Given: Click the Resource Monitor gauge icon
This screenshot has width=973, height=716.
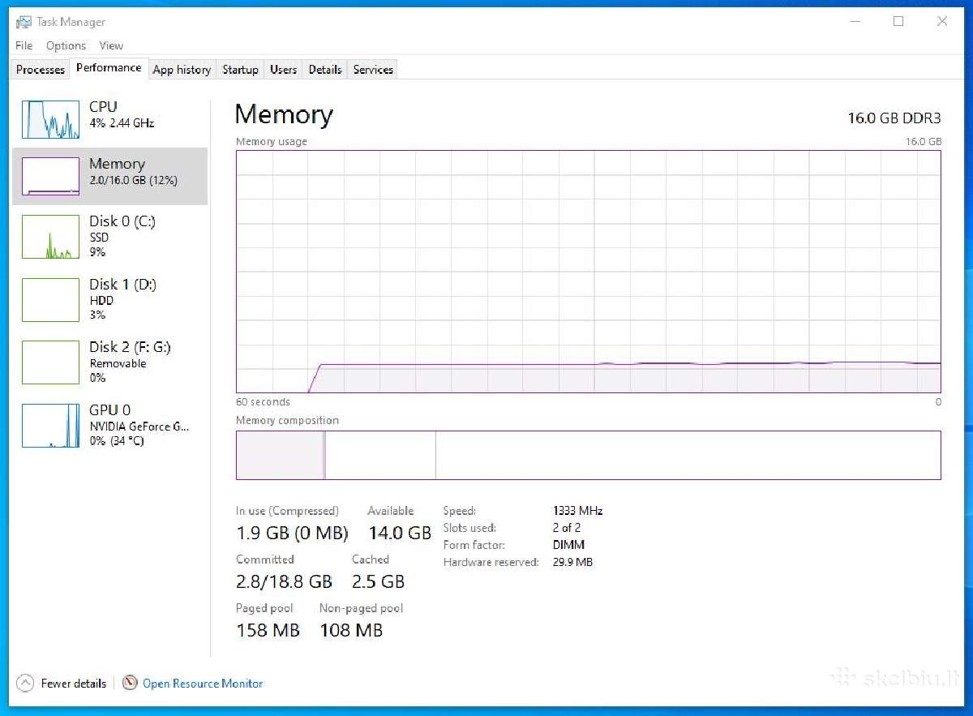Looking at the screenshot, I should coord(130,684).
